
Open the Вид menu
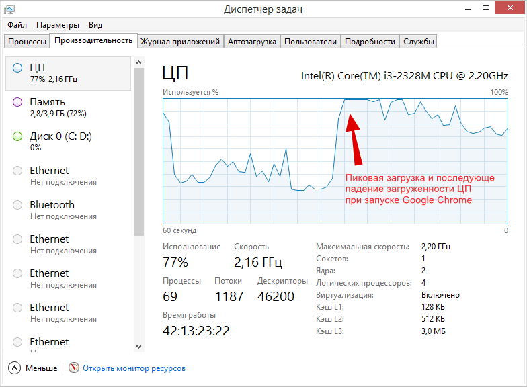pos(95,25)
